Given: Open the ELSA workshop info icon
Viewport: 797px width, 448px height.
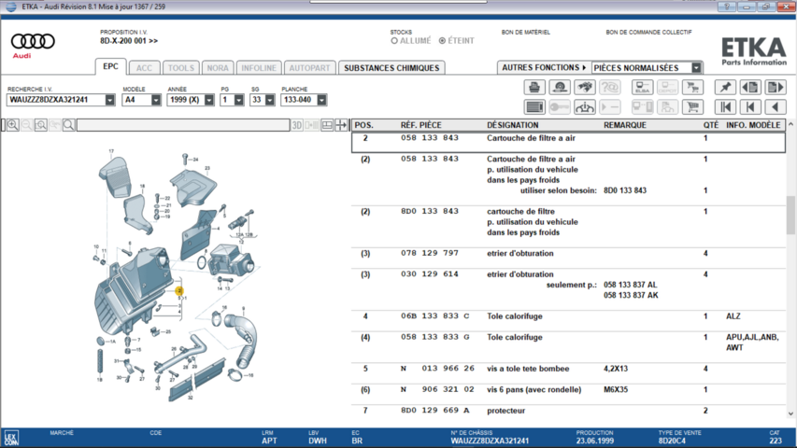Looking at the screenshot, I should click(642, 87).
